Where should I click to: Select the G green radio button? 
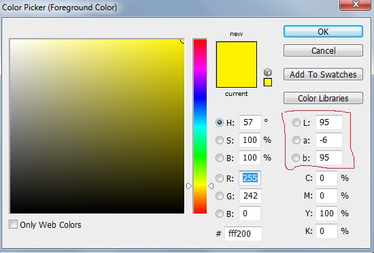click(x=220, y=196)
